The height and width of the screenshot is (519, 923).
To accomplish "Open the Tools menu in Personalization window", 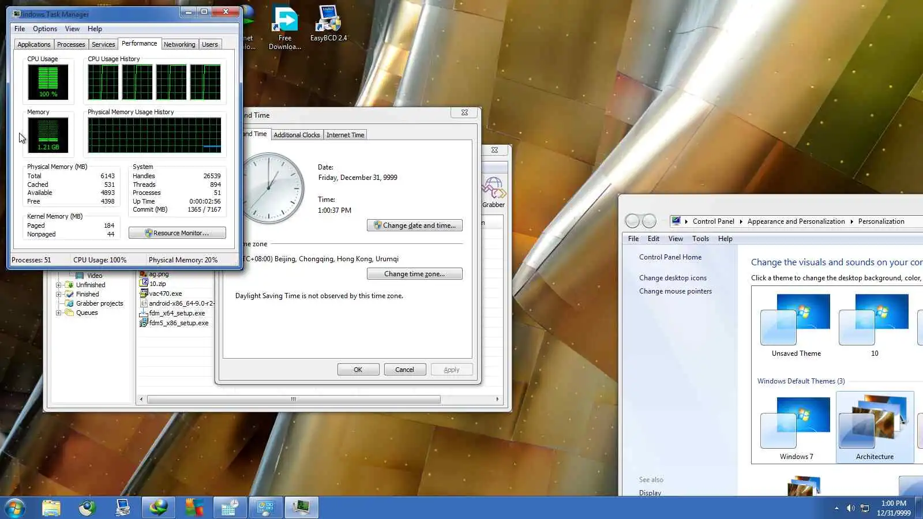I will click(700, 239).
